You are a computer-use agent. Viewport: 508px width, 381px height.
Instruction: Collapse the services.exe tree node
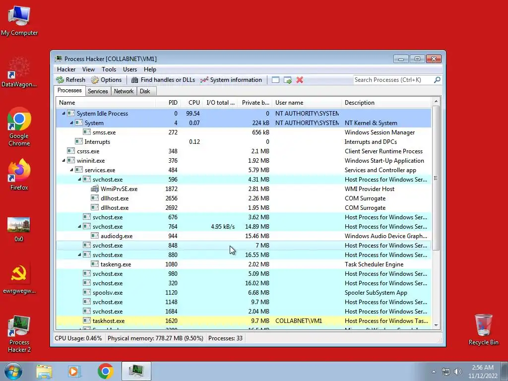71,170
